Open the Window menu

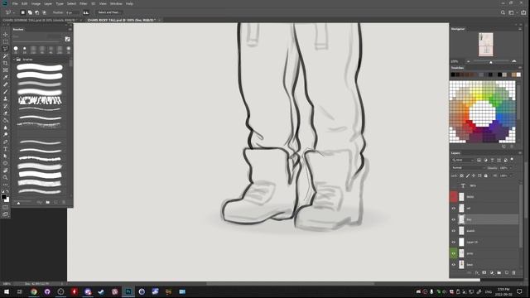point(116,3)
